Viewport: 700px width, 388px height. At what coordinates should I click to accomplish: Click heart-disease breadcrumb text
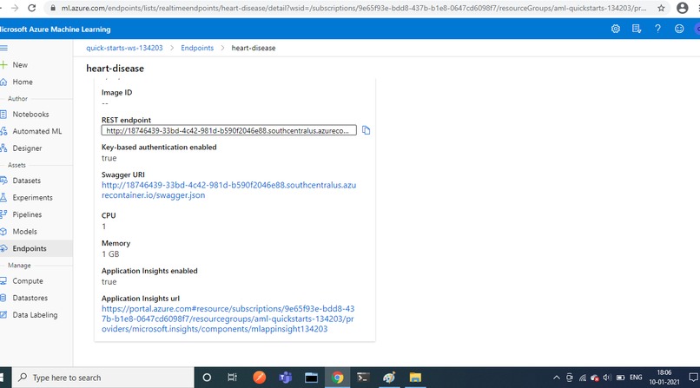click(254, 48)
